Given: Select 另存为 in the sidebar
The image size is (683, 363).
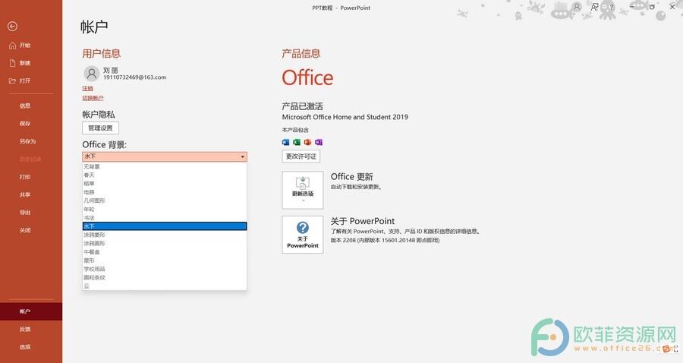Looking at the screenshot, I should point(27,141).
